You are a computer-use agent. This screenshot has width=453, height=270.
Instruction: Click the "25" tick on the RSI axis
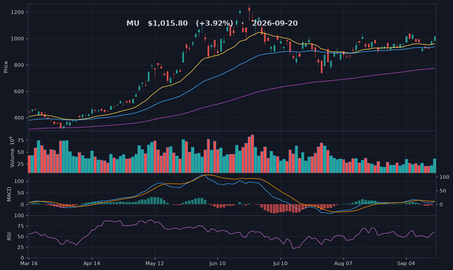point(21,247)
